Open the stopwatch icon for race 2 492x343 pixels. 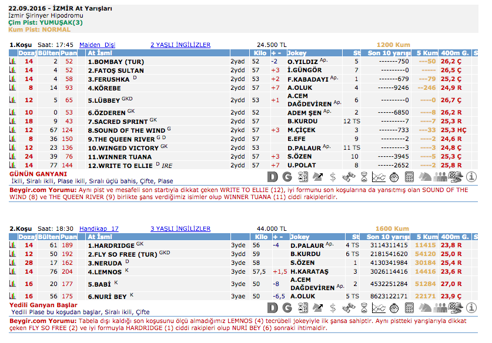(394, 308)
